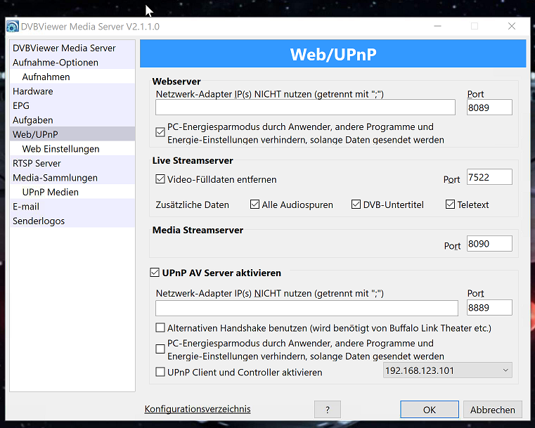Viewport: 535px width, 428px height.
Task: Enable UPnP Client und Controller aktivieren
Action: point(160,372)
